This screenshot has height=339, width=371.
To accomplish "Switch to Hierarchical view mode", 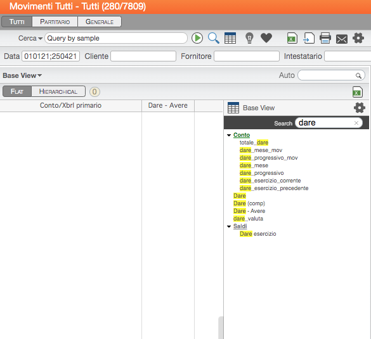I will pos(58,91).
